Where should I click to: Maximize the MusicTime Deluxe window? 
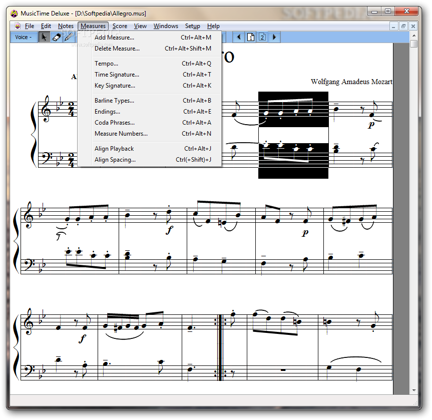pos(388,12)
